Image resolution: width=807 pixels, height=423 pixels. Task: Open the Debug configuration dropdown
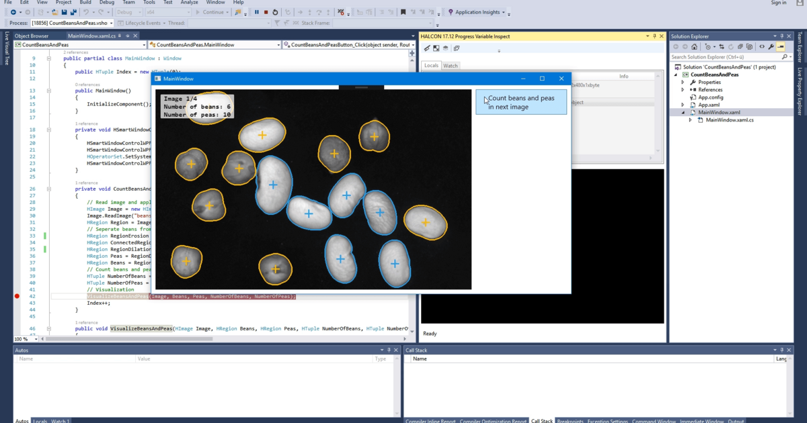129,12
